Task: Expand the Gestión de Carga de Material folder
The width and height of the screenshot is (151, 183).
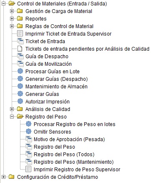Action: (x=12, y=11)
